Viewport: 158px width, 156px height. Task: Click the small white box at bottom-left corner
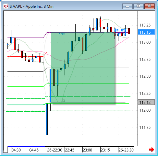(6, 149)
